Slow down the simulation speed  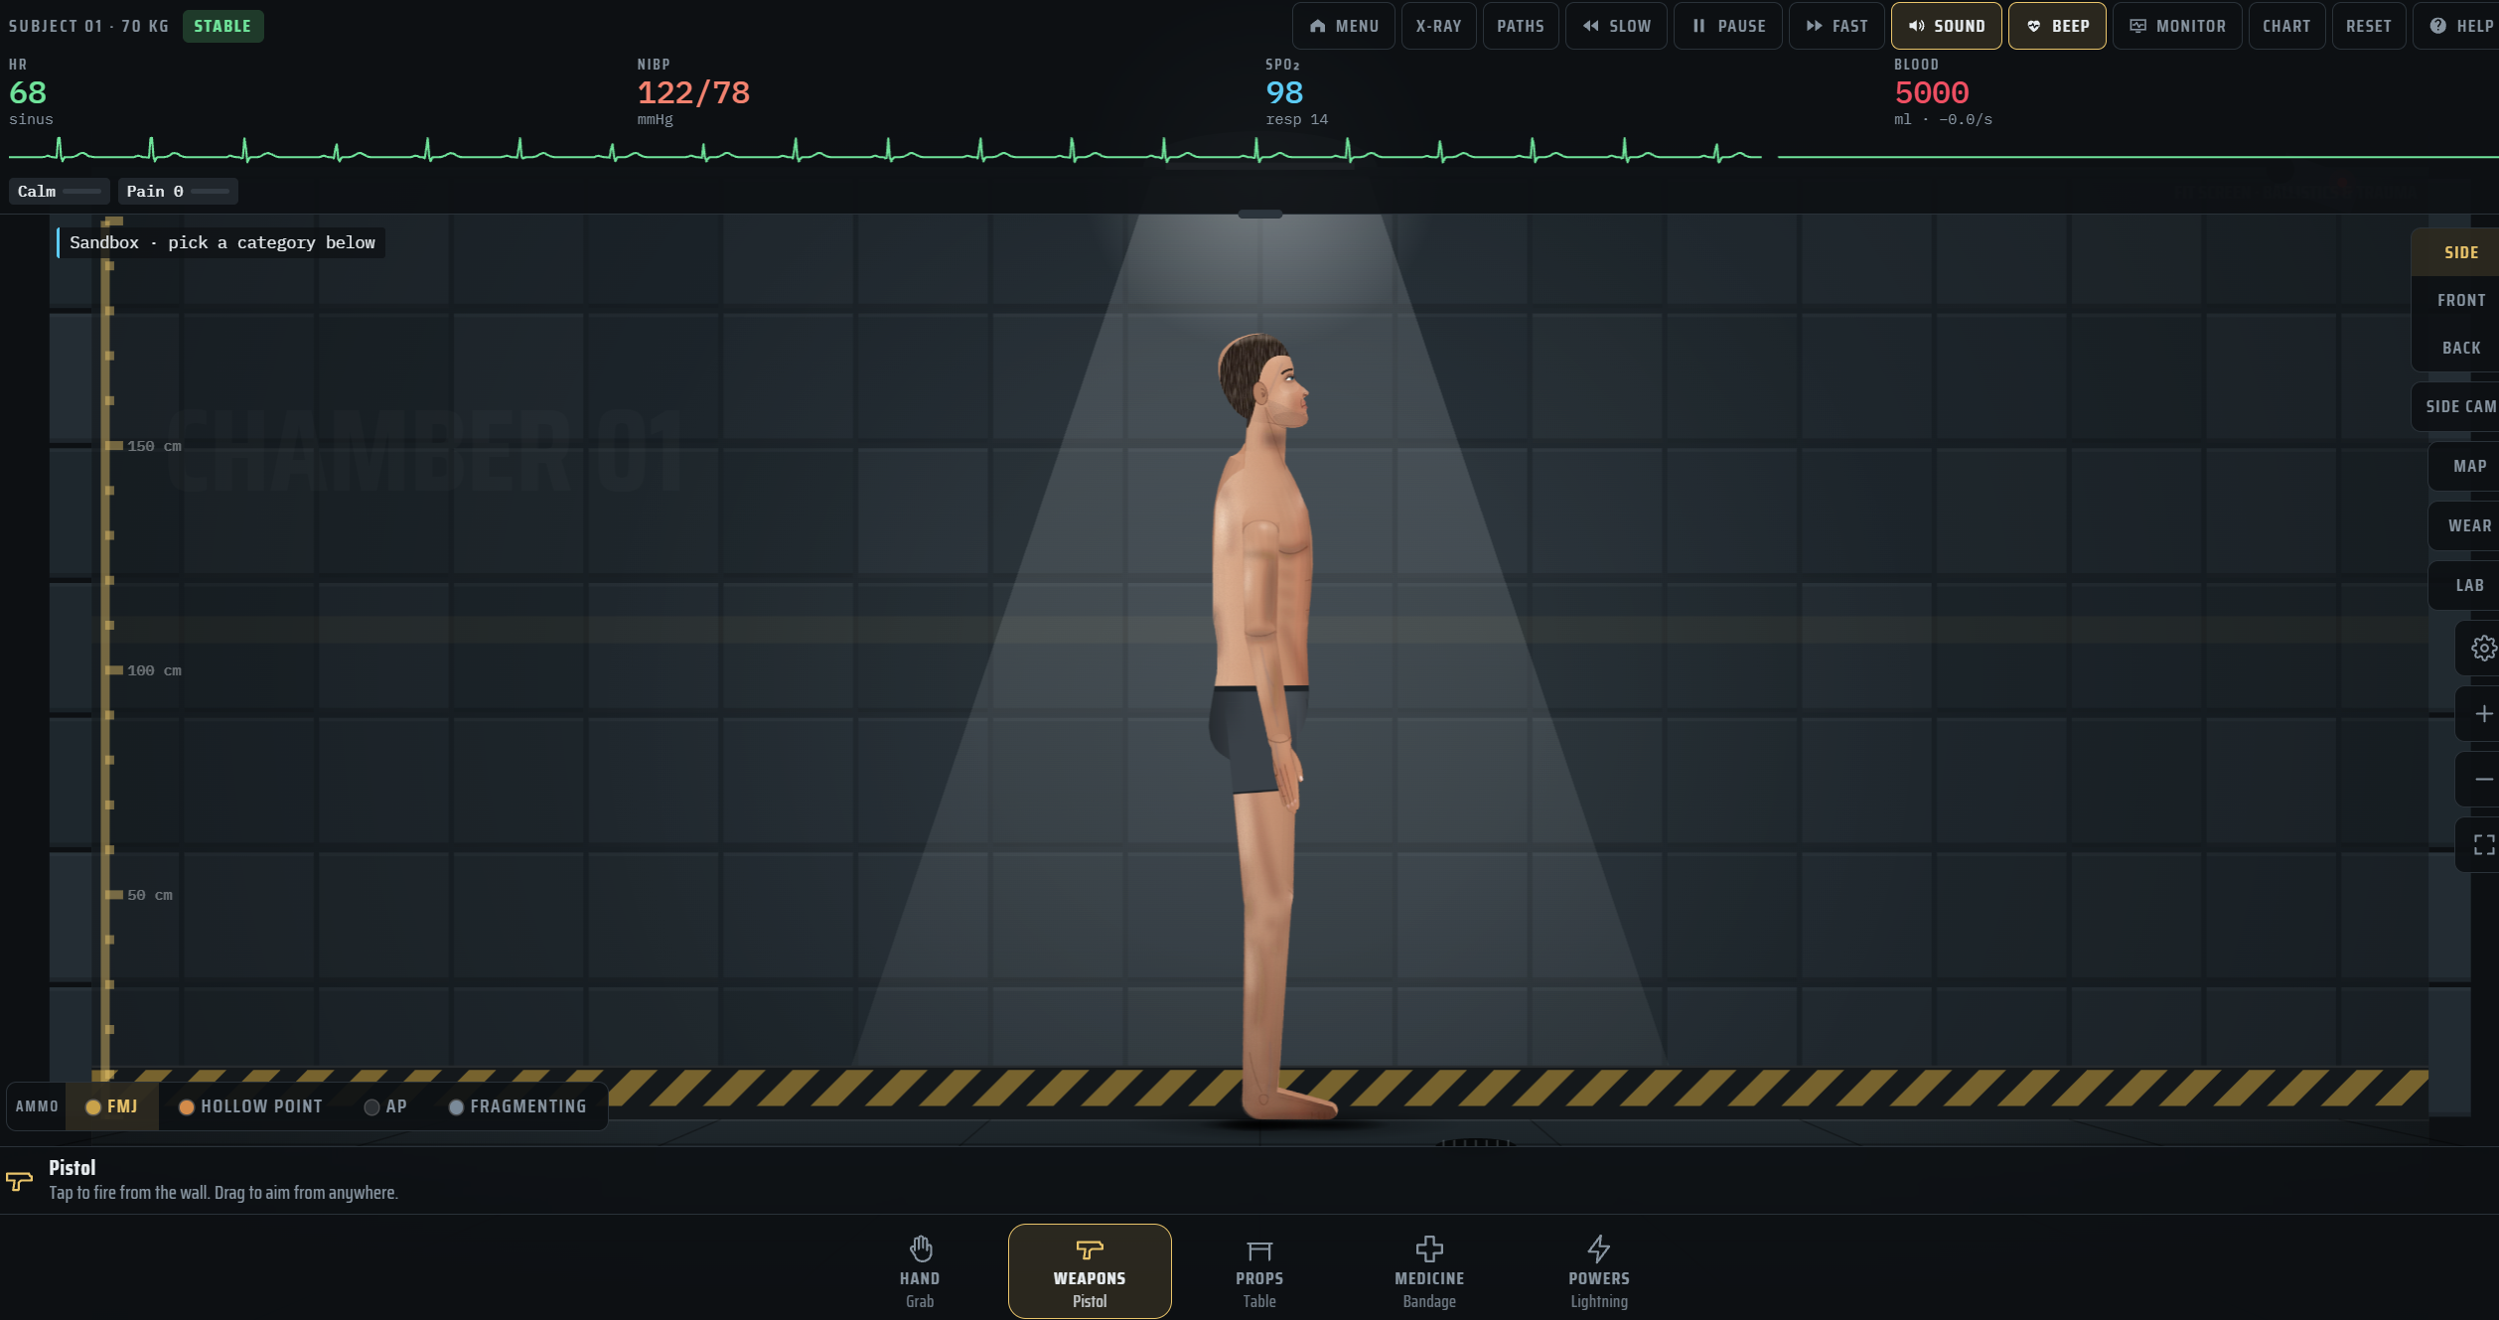1616,26
